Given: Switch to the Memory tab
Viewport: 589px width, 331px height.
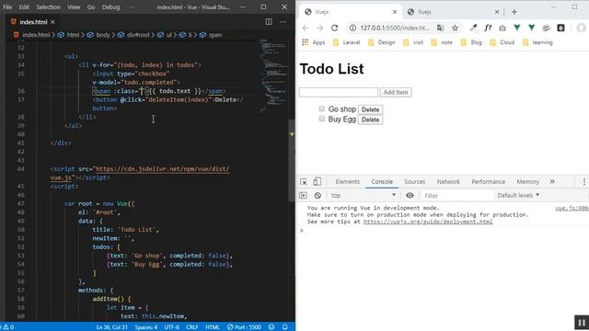Looking at the screenshot, I should (x=527, y=182).
